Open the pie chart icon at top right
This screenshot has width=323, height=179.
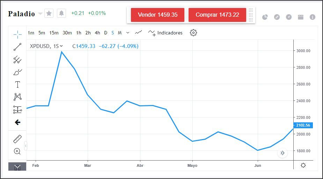tap(265, 17)
